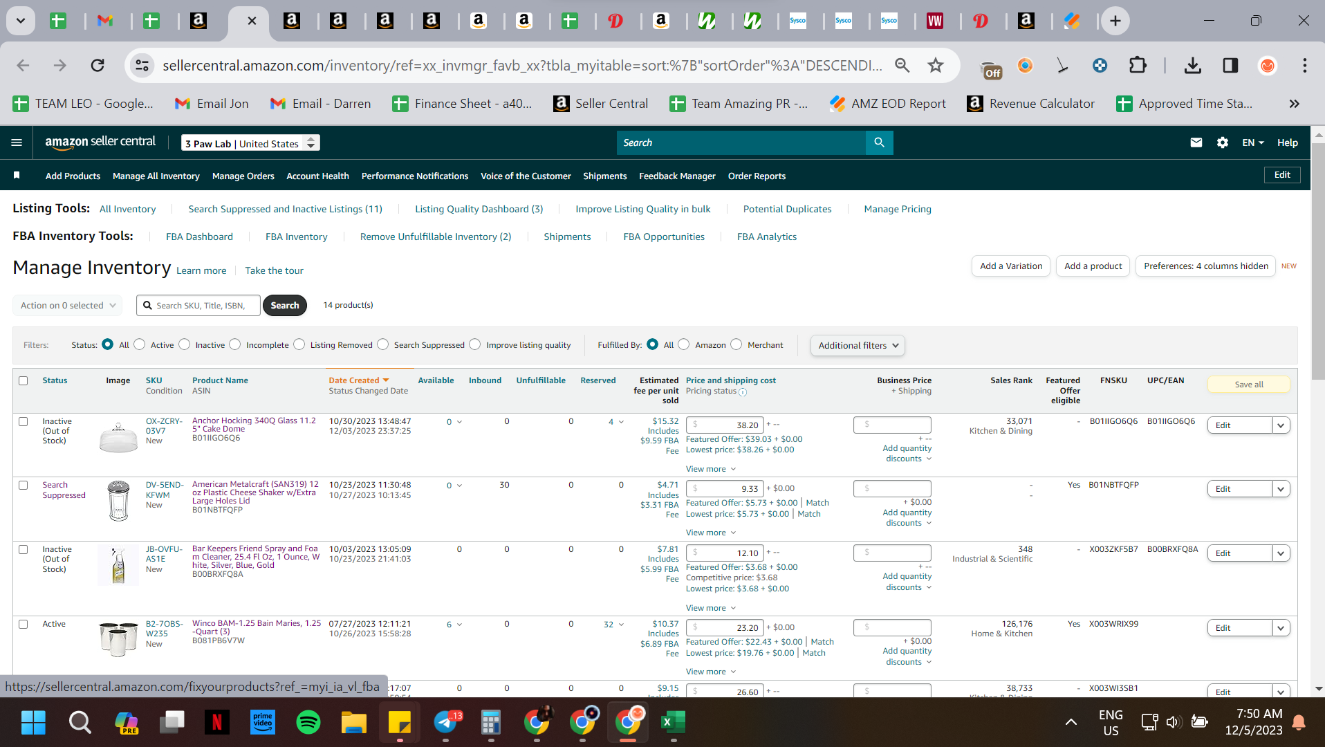Open the Calculator from the taskbar

490,723
